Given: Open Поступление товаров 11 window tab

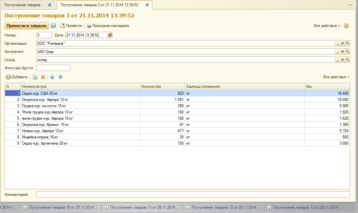Looking at the screenshot, I should 144,207.
